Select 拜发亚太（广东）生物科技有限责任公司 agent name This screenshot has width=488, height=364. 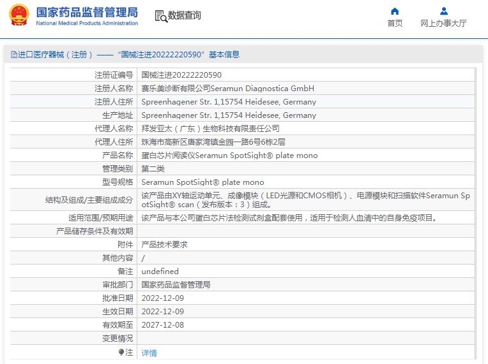tap(210, 129)
